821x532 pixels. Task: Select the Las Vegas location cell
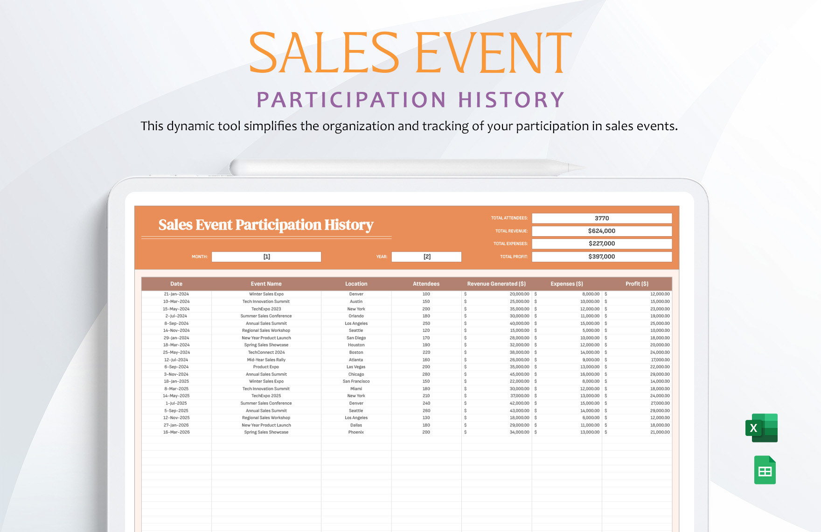[356, 367]
